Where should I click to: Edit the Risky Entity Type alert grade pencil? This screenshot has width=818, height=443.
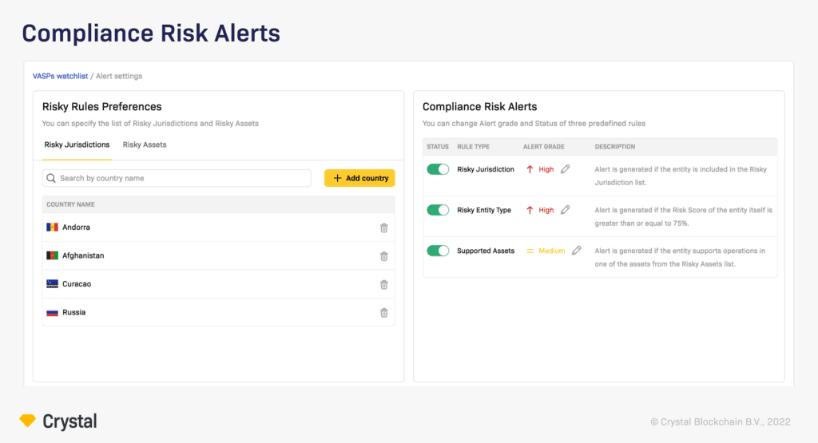565,209
